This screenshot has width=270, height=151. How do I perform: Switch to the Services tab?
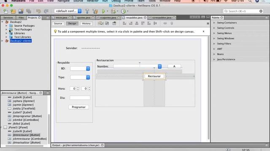point(8,18)
